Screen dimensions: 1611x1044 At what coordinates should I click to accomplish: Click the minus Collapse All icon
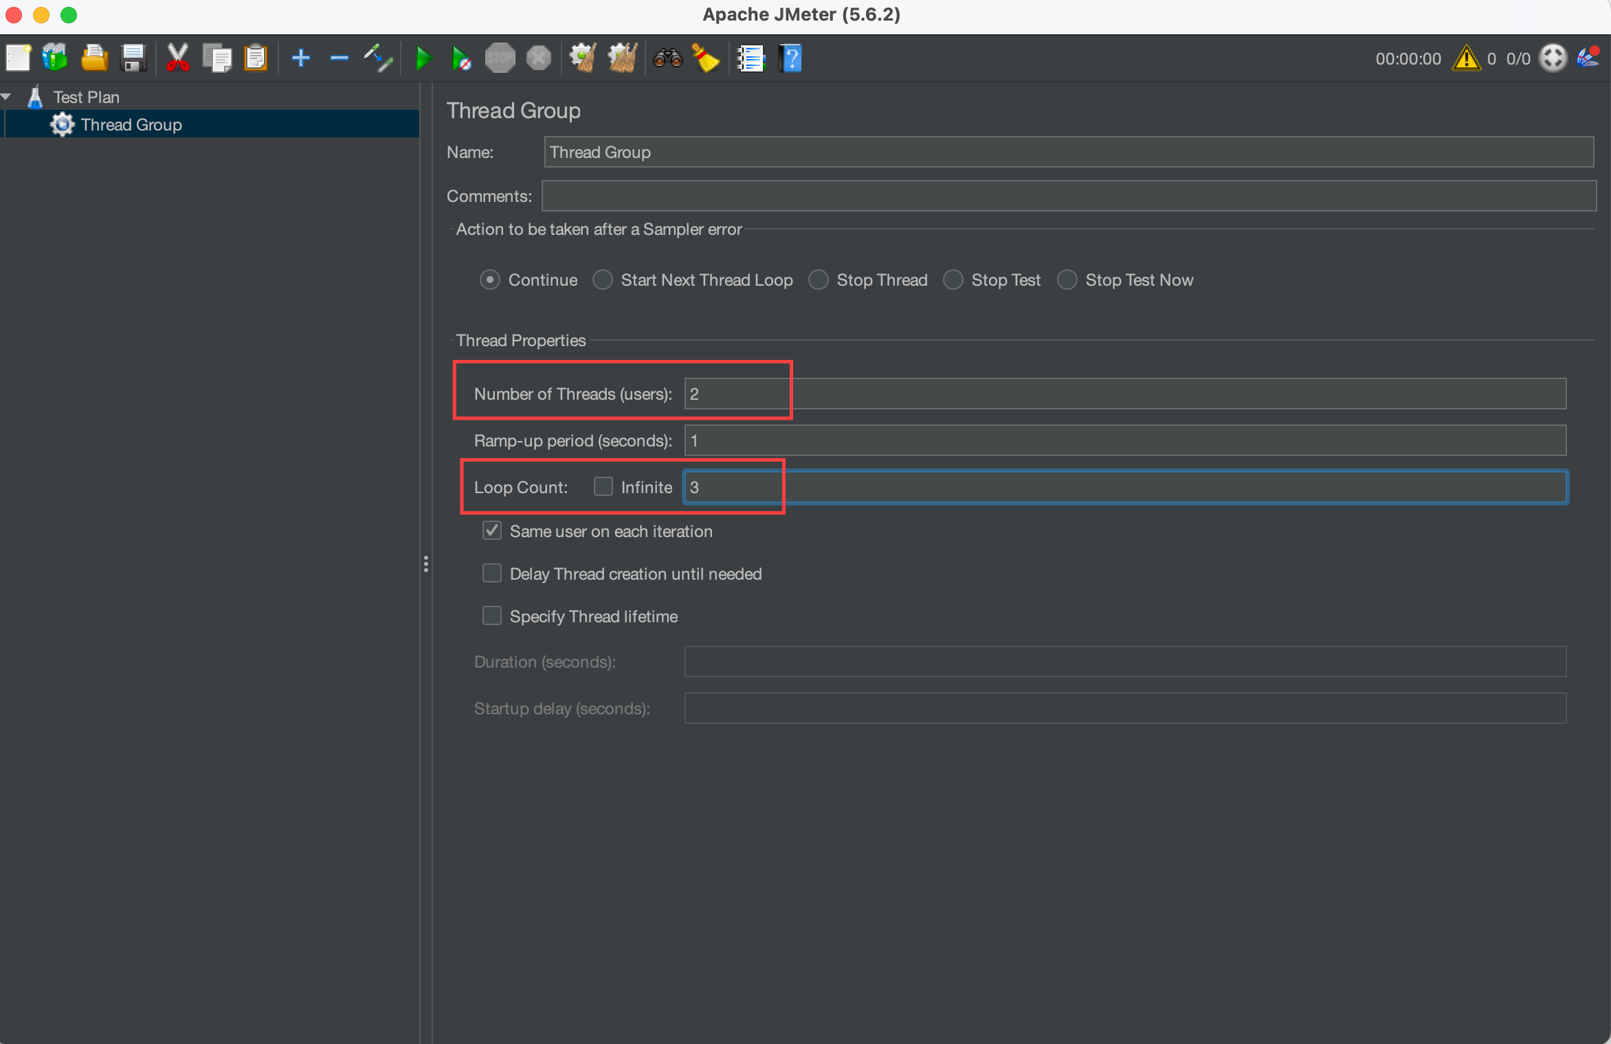pos(339,58)
